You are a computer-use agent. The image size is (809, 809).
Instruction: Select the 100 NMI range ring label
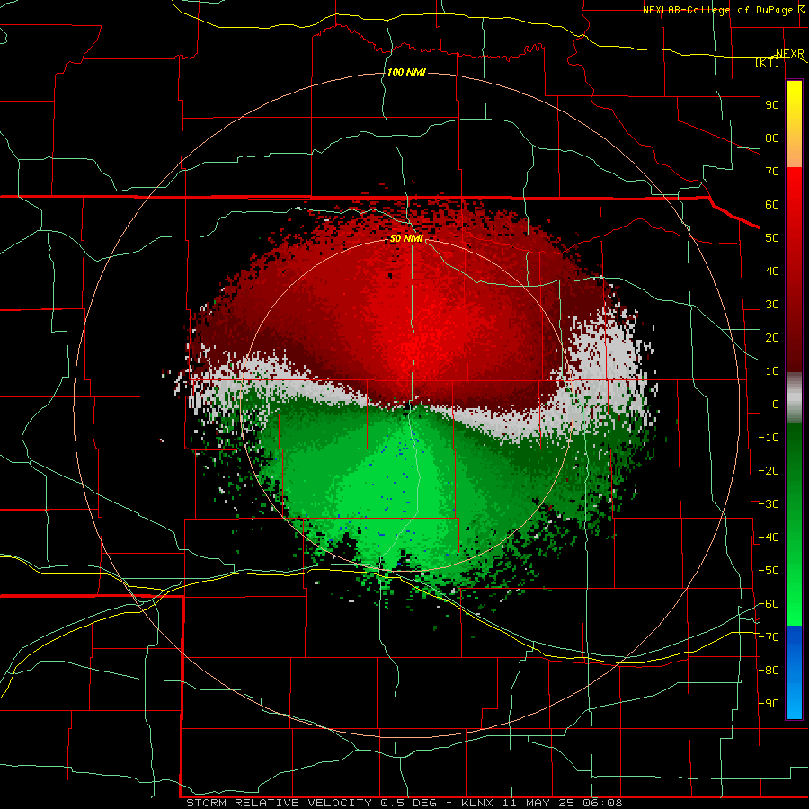(406, 72)
